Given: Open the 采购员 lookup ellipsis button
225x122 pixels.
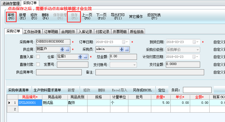Looking at the screenshot, I should (x=127, y=49).
